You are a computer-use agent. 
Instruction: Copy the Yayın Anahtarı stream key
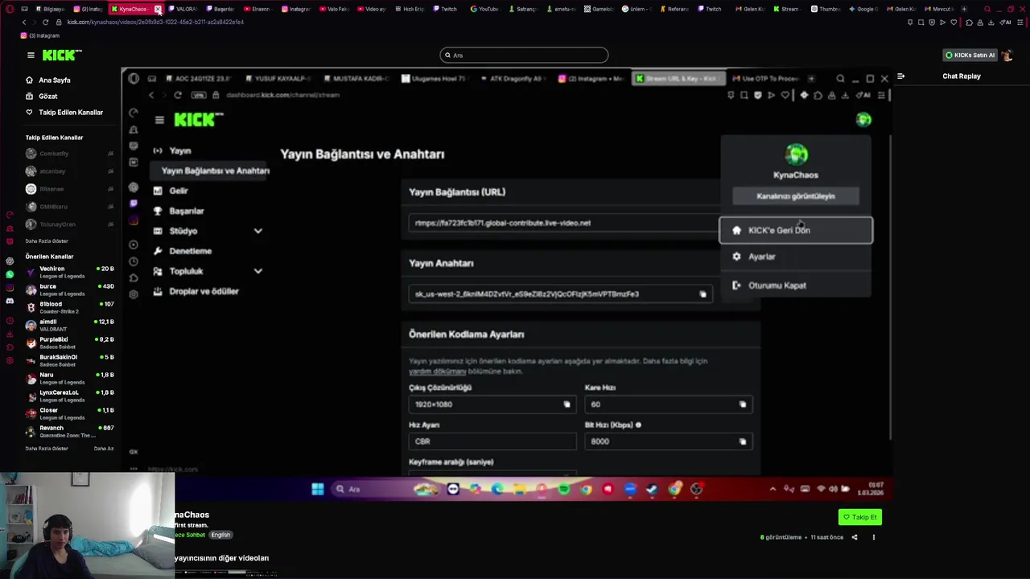click(x=702, y=294)
